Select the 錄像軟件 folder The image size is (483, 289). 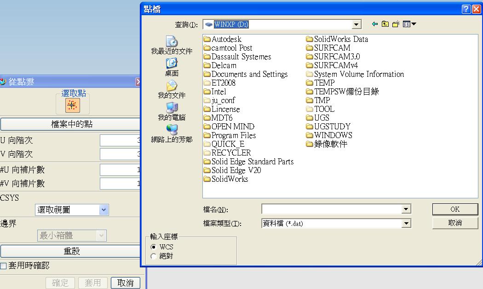click(x=327, y=144)
